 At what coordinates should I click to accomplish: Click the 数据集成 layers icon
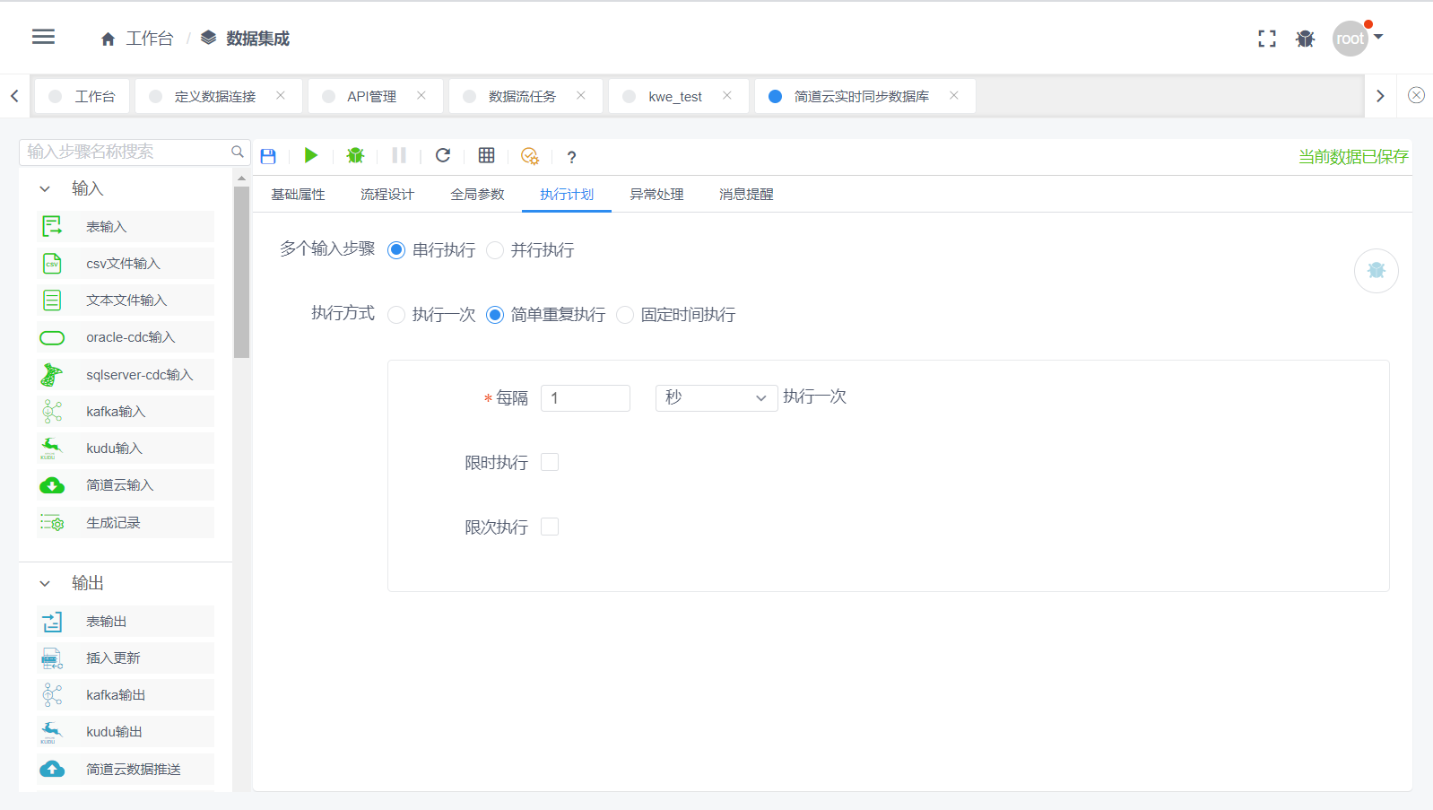click(x=208, y=38)
